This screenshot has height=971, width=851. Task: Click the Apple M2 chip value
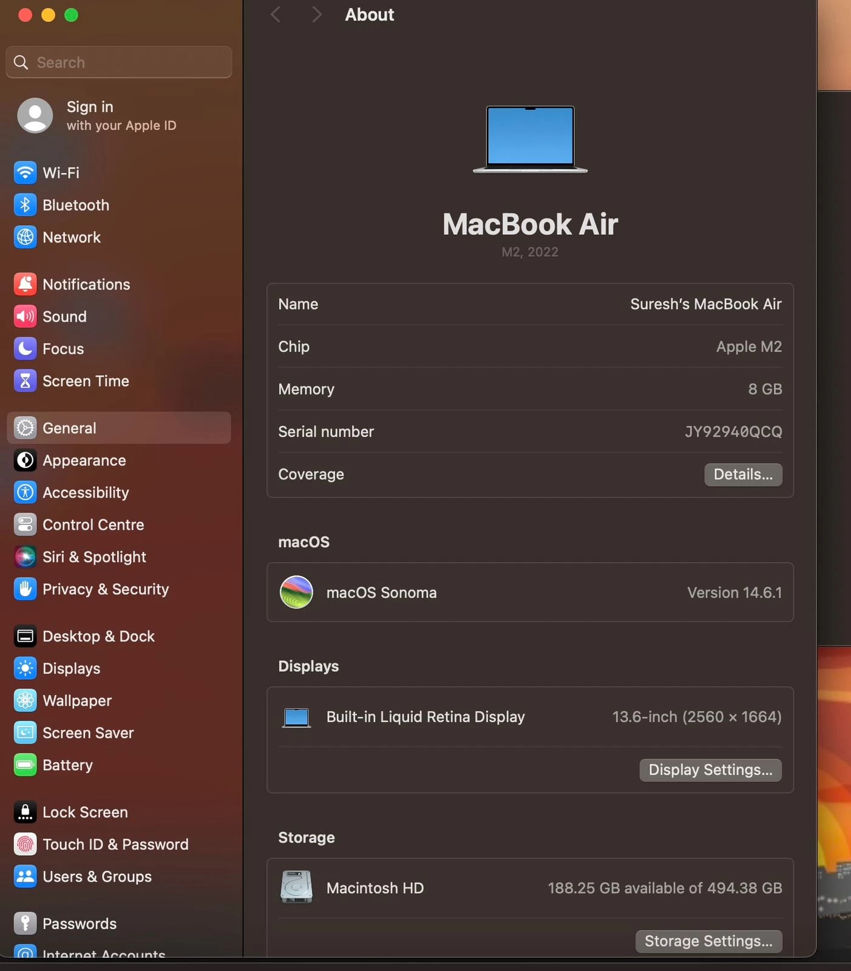(x=749, y=347)
